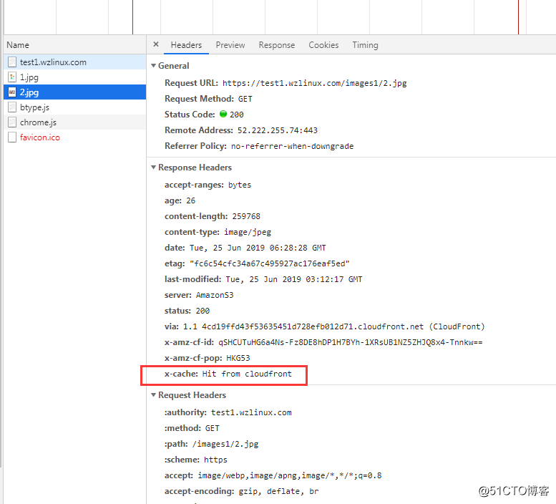This screenshot has height=504, width=556.
Task: Select the 2.jpg request
Action: pos(75,92)
